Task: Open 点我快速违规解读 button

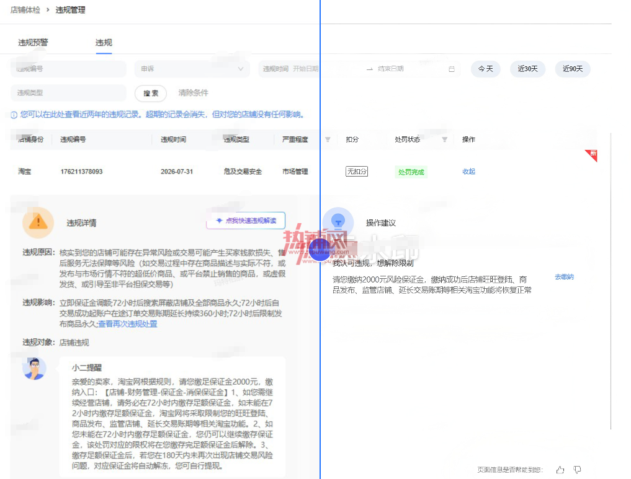Action: [x=246, y=221]
